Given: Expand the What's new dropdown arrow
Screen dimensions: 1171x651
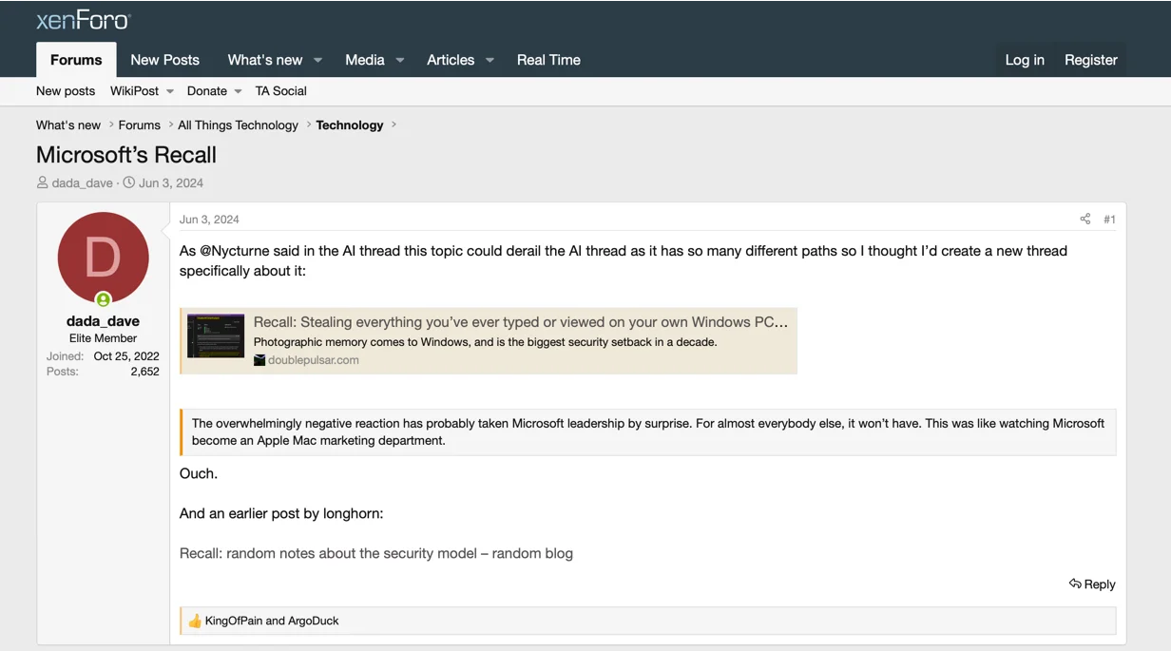Looking at the screenshot, I should pyautogui.click(x=318, y=60).
